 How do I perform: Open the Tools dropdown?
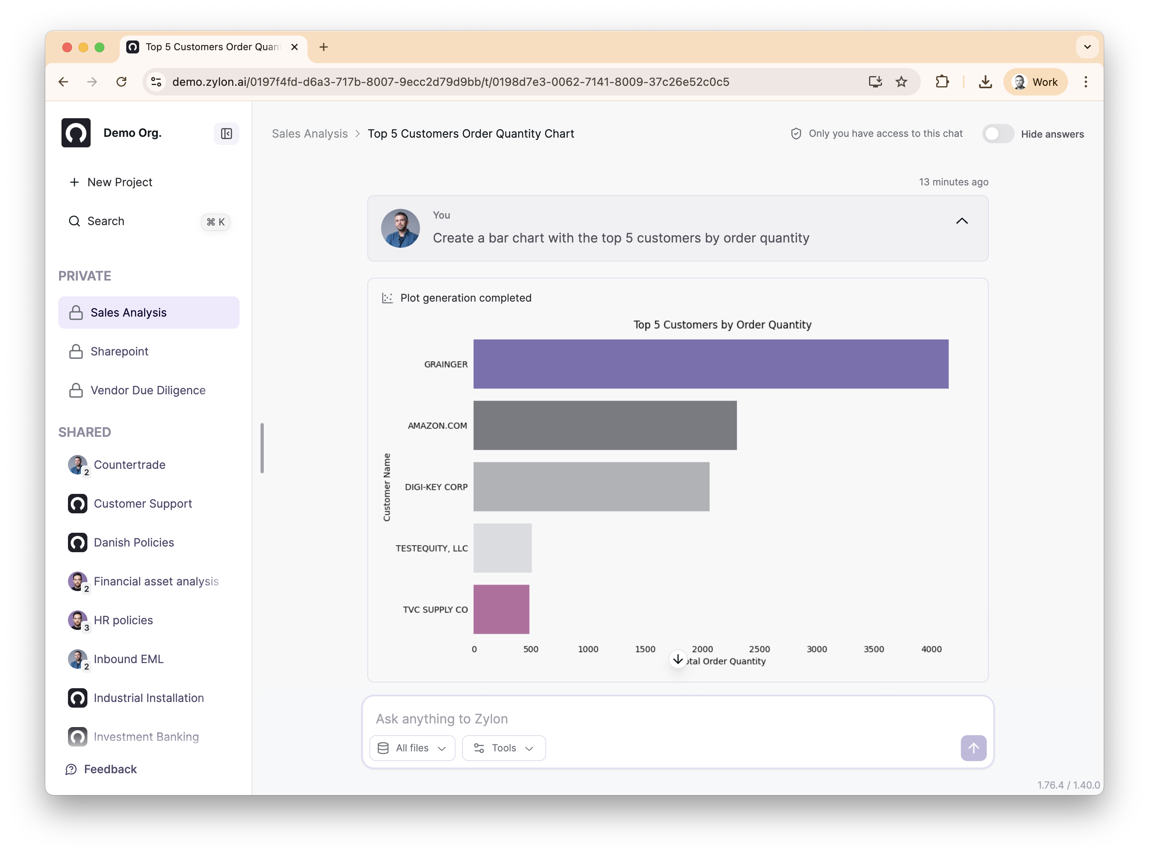tap(504, 748)
